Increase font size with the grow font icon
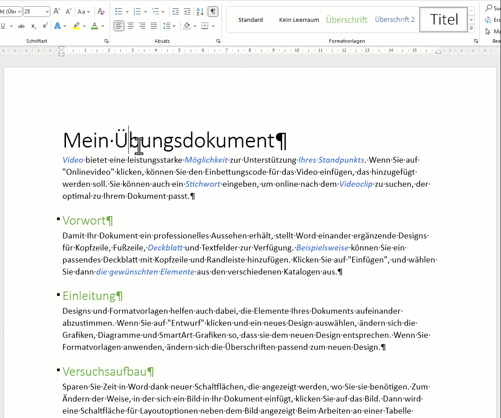Viewport: 501px width, 418px height. click(57, 12)
